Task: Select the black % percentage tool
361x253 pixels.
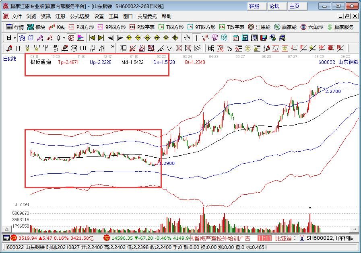Action: pyautogui.click(x=229, y=48)
